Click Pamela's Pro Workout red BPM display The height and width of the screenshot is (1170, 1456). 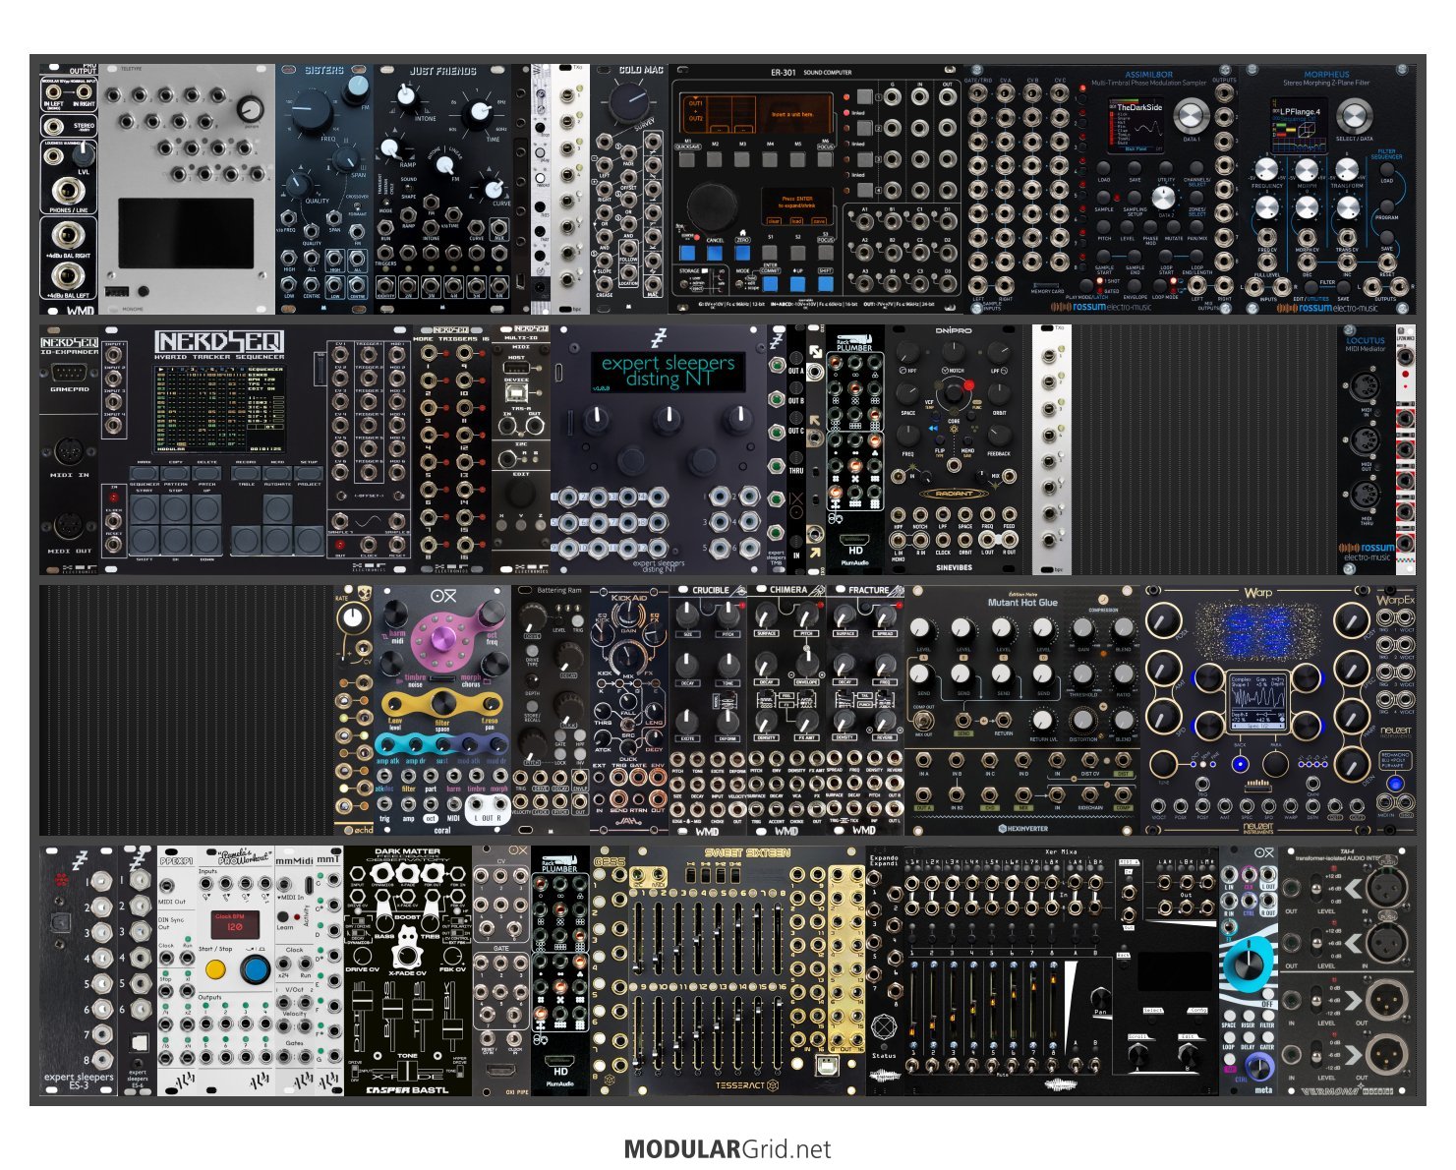pyautogui.click(x=234, y=923)
